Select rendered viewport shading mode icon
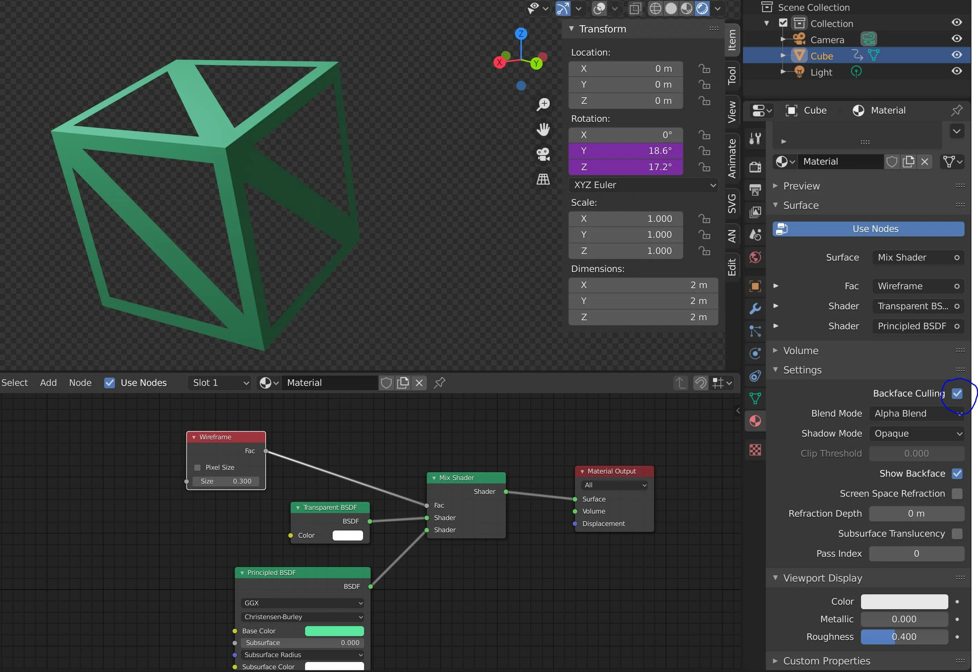 point(702,8)
